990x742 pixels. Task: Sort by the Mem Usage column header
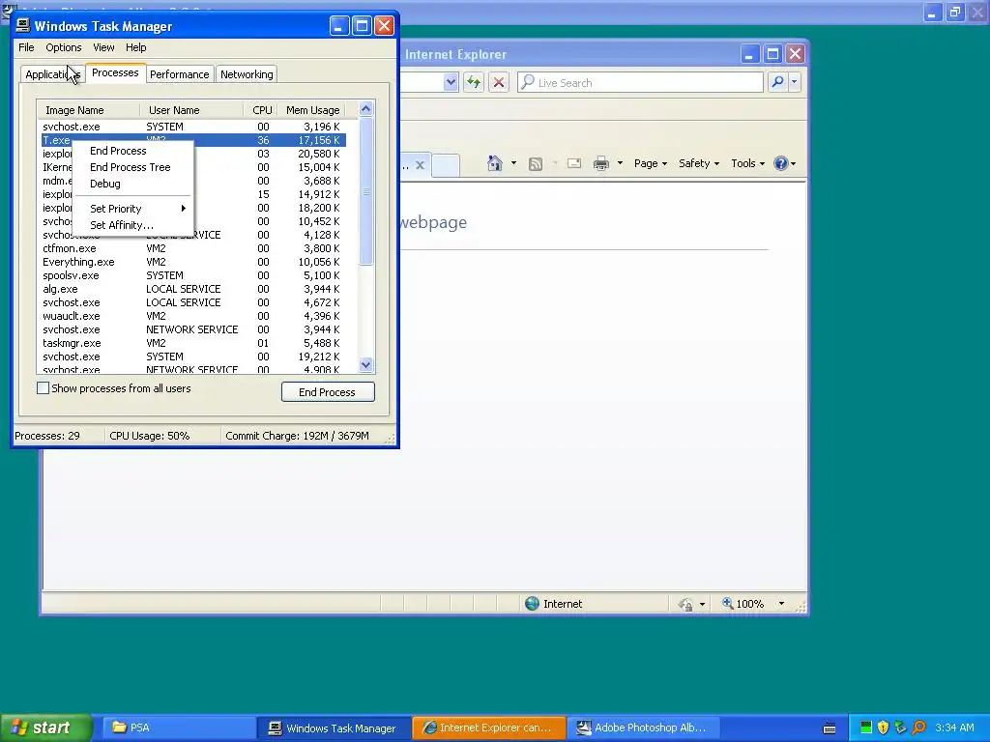[x=312, y=110]
